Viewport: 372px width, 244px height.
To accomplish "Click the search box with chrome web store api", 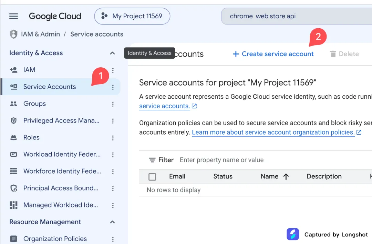I will click(297, 16).
